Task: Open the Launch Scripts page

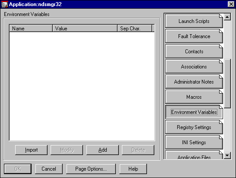Action: pyautogui.click(x=194, y=21)
